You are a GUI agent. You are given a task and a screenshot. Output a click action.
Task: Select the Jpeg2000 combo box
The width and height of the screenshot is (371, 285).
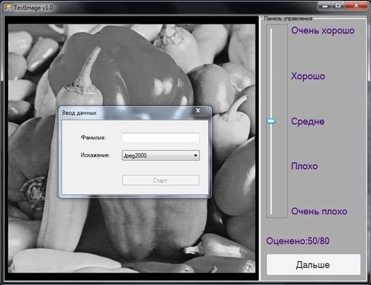click(x=161, y=155)
